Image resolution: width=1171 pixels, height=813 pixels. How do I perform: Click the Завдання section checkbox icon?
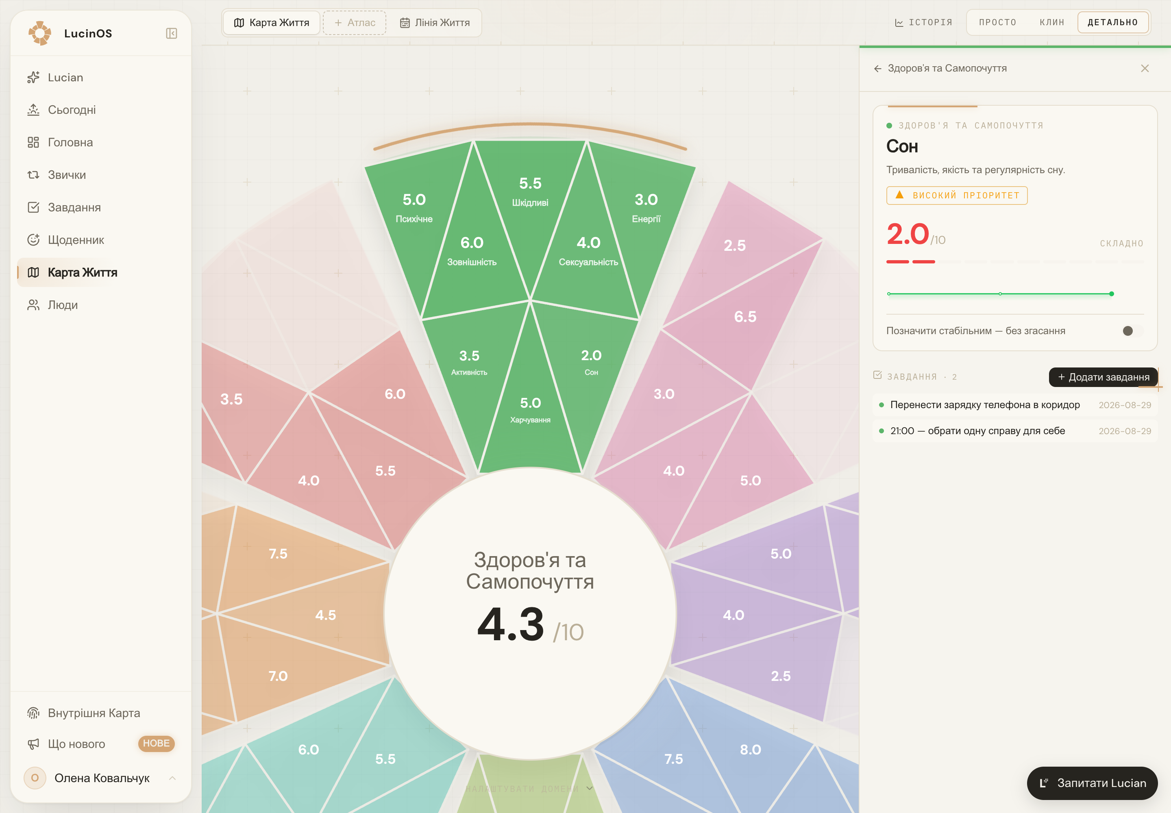pos(877,376)
